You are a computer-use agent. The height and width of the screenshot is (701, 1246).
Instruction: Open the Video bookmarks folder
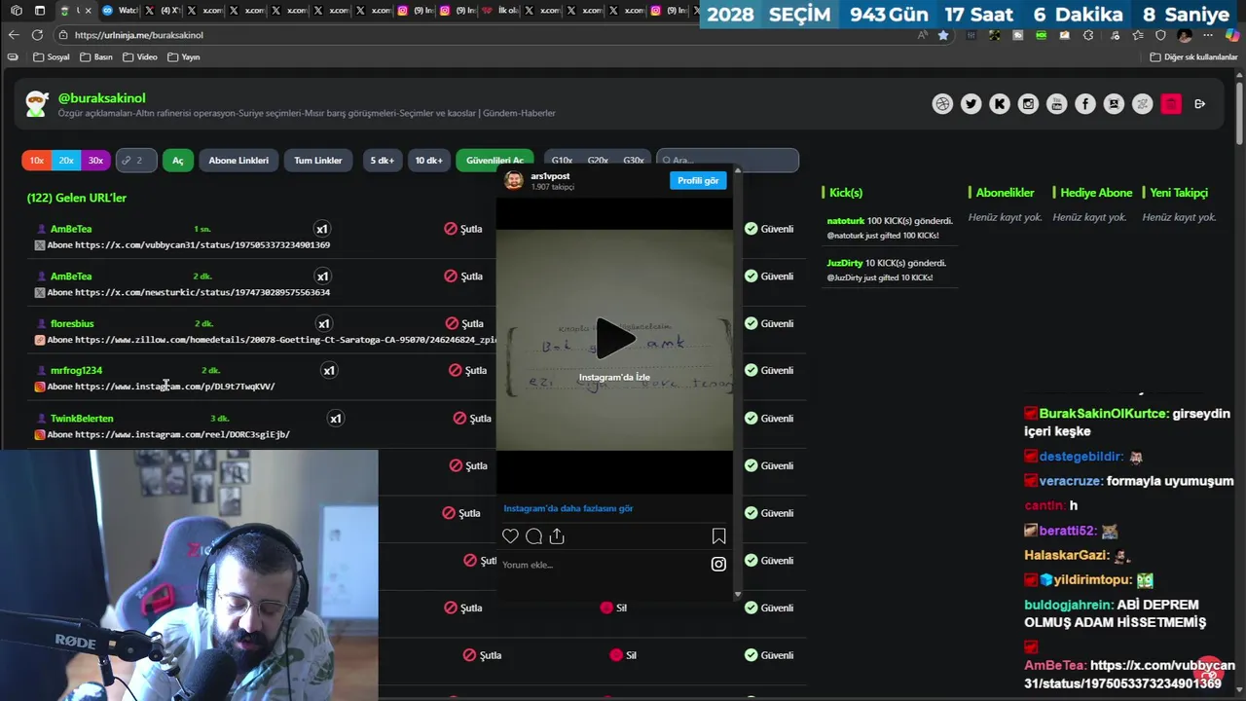click(x=140, y=56)
